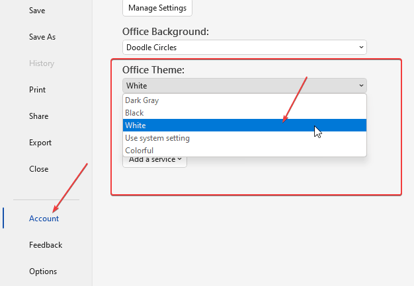Open the Share page
The height and width of the screenshot is (286, 414).
[x=38, y=116]
